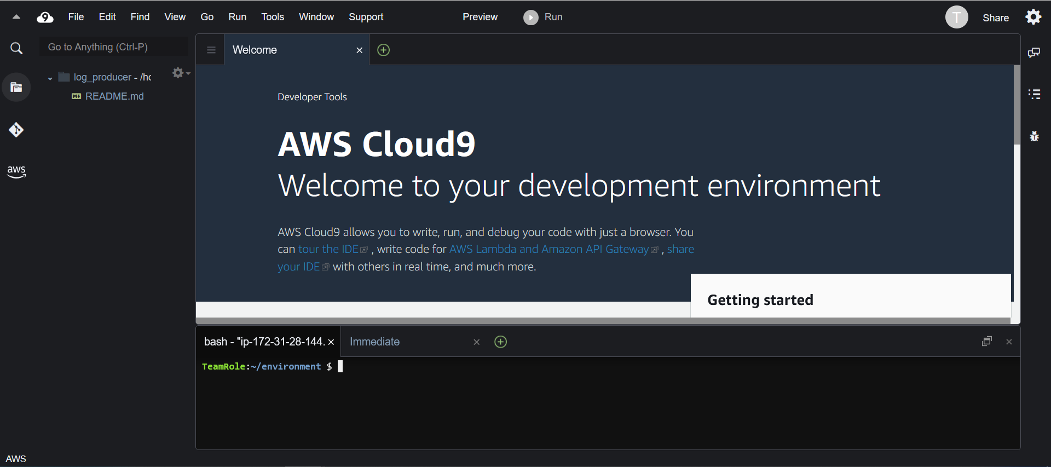
Task: Open the Source Control git panel
Action: click(16, 130)
